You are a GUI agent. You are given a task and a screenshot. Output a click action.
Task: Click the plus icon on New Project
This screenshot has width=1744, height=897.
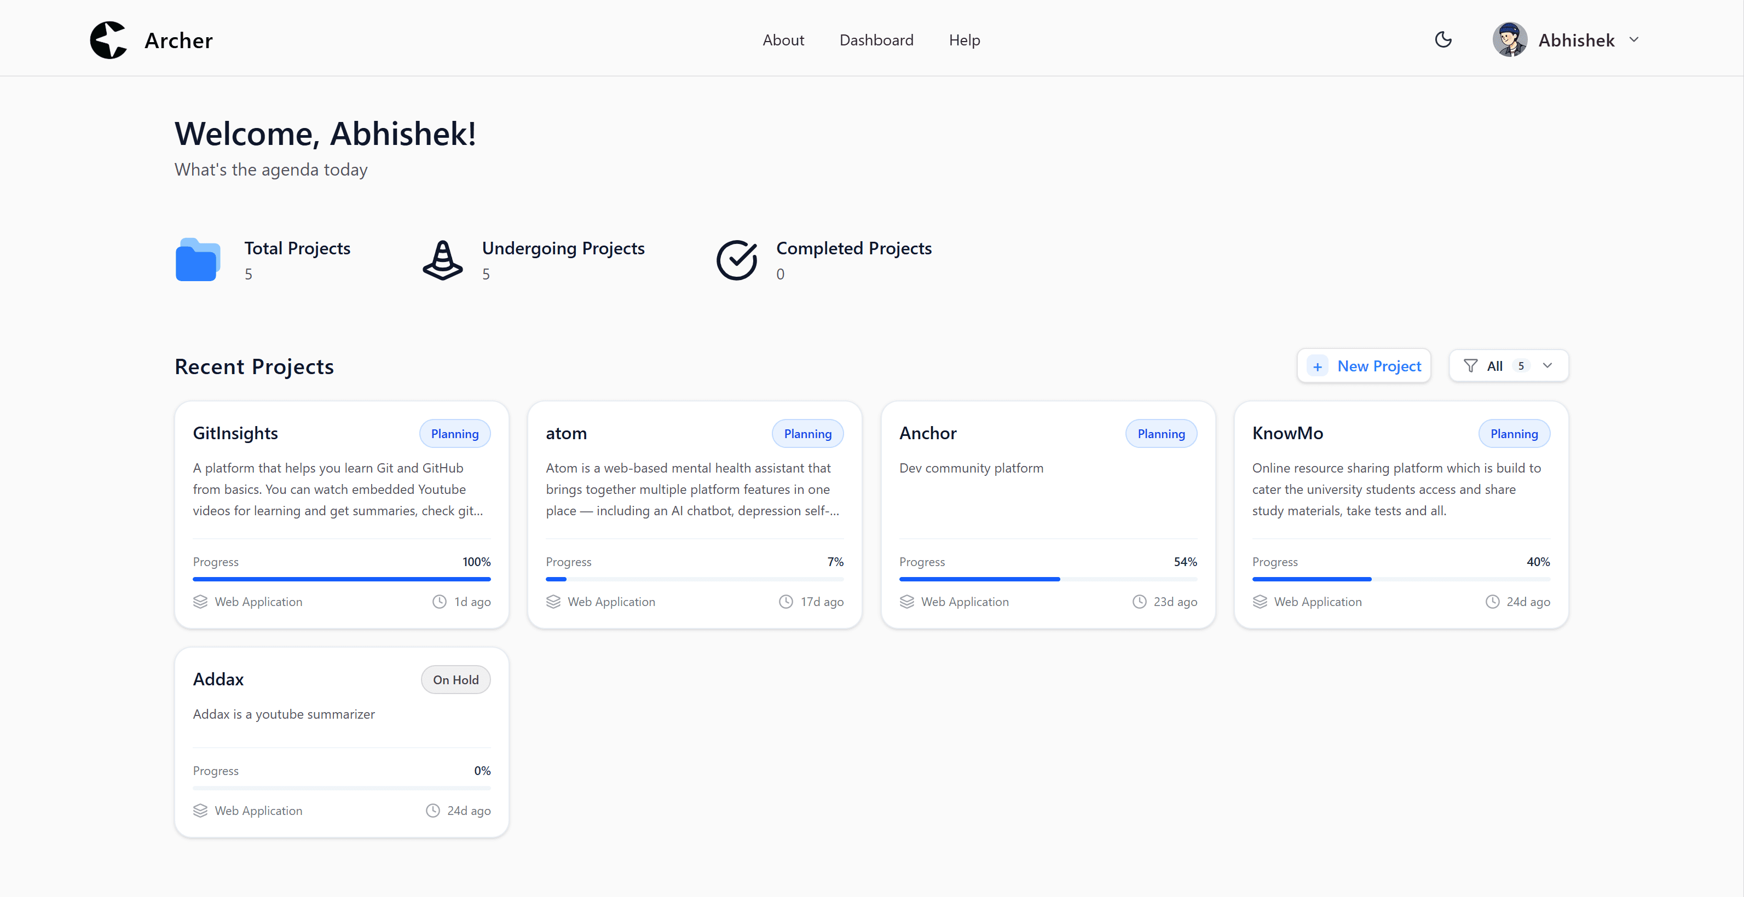[x=1317, y=366]
